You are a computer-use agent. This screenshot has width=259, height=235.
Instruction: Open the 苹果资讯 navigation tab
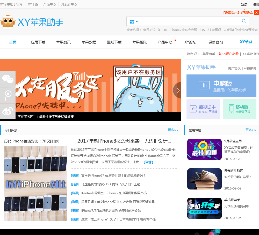coord(63,42)
